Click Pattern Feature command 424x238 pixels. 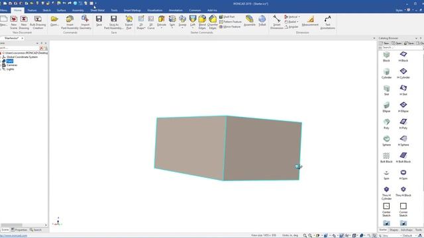click(230, 22)
